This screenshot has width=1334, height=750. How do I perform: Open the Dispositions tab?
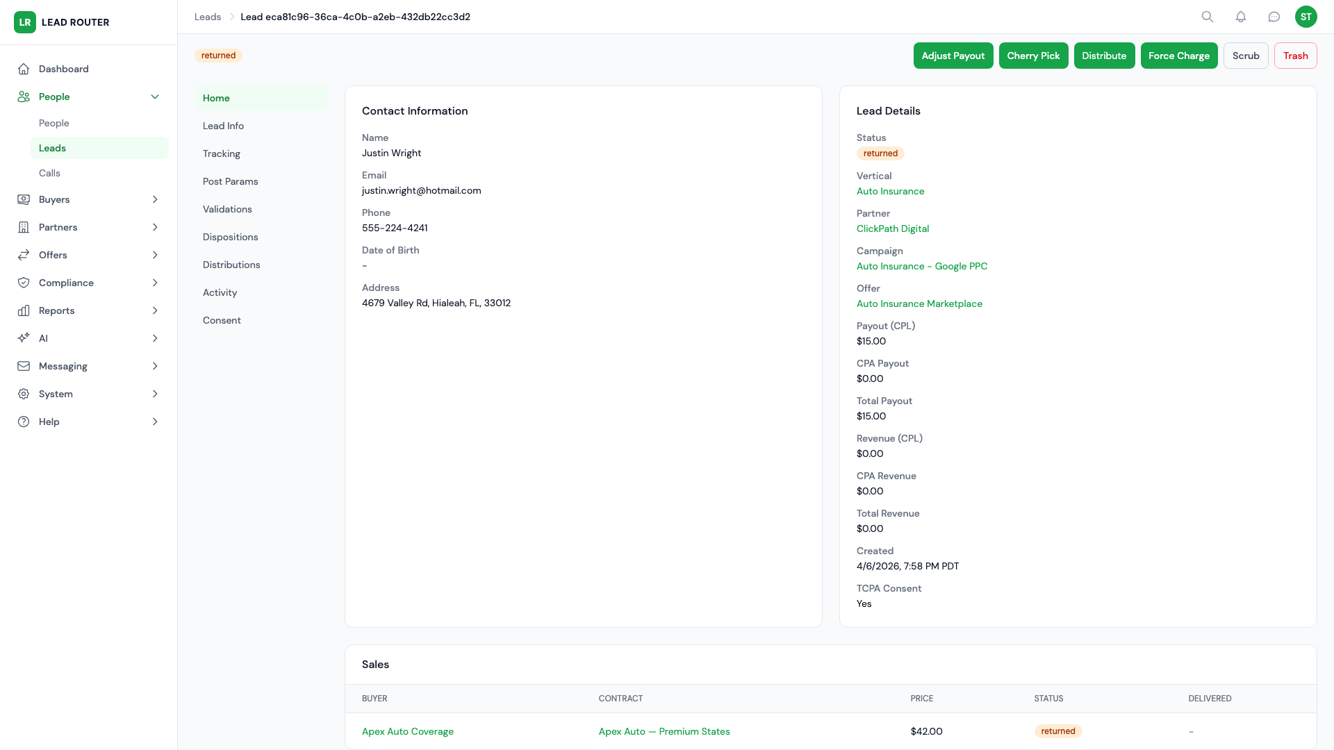point(230,237)
